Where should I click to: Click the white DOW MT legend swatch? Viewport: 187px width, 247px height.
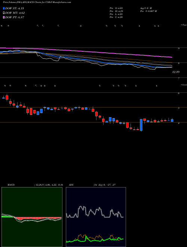pyautogui.click(x=4, y=13)
